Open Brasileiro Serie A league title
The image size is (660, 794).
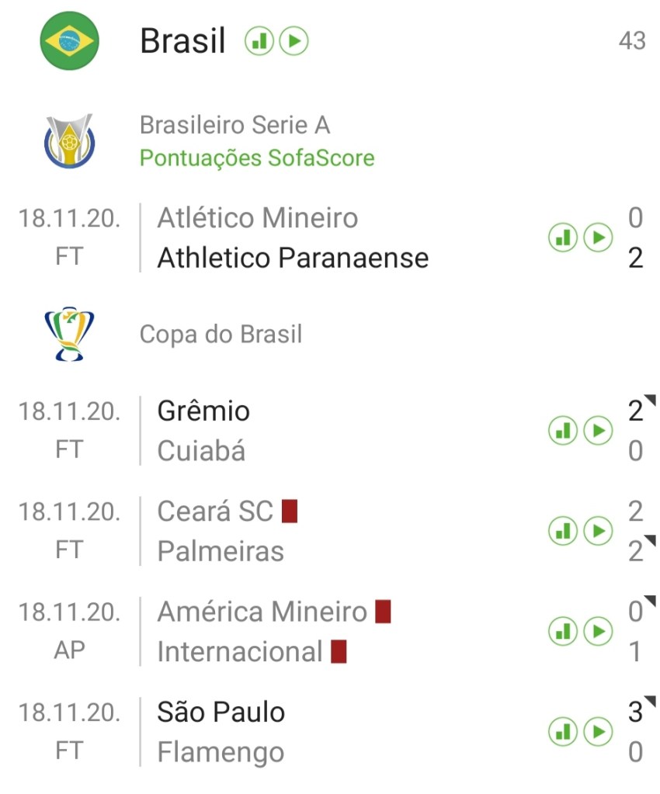tap(234, 125)
